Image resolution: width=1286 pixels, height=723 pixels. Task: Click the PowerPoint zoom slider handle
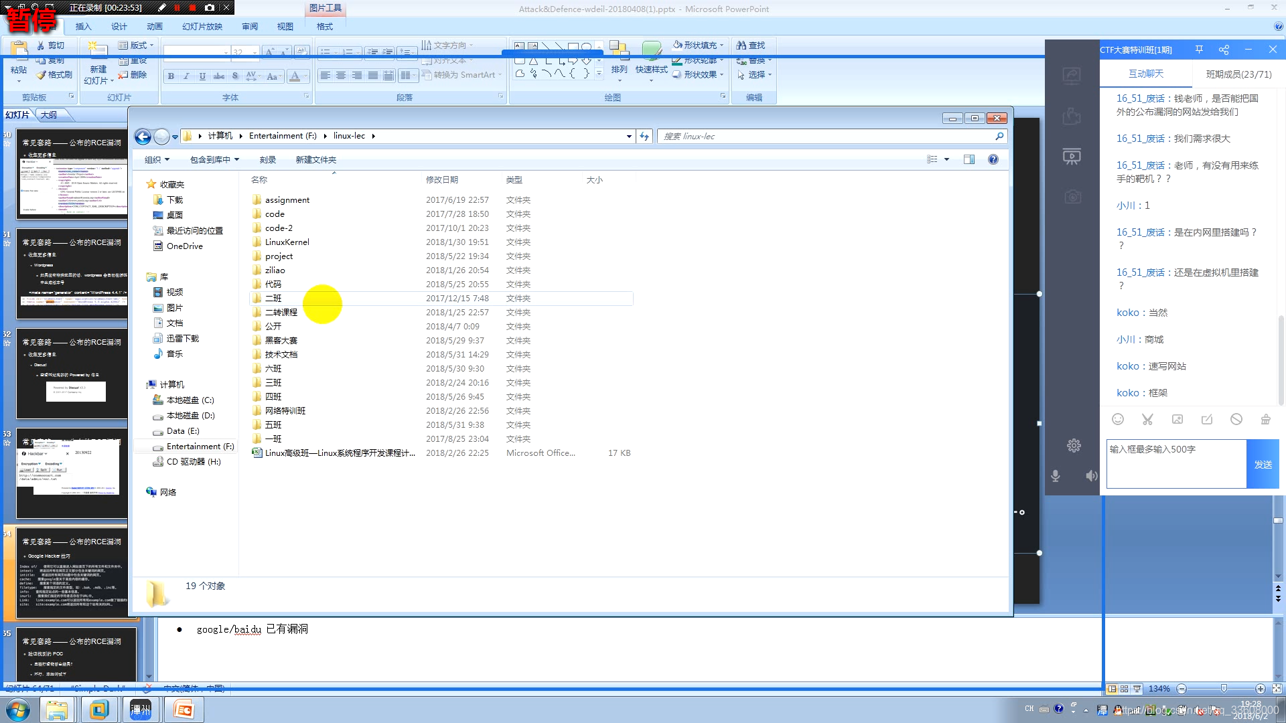click(1224, 689)
